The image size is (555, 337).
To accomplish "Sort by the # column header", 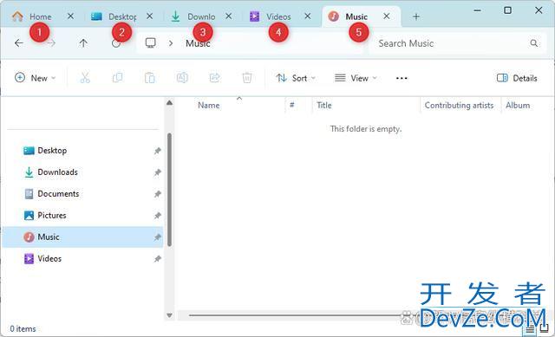I will pos(292,105).
